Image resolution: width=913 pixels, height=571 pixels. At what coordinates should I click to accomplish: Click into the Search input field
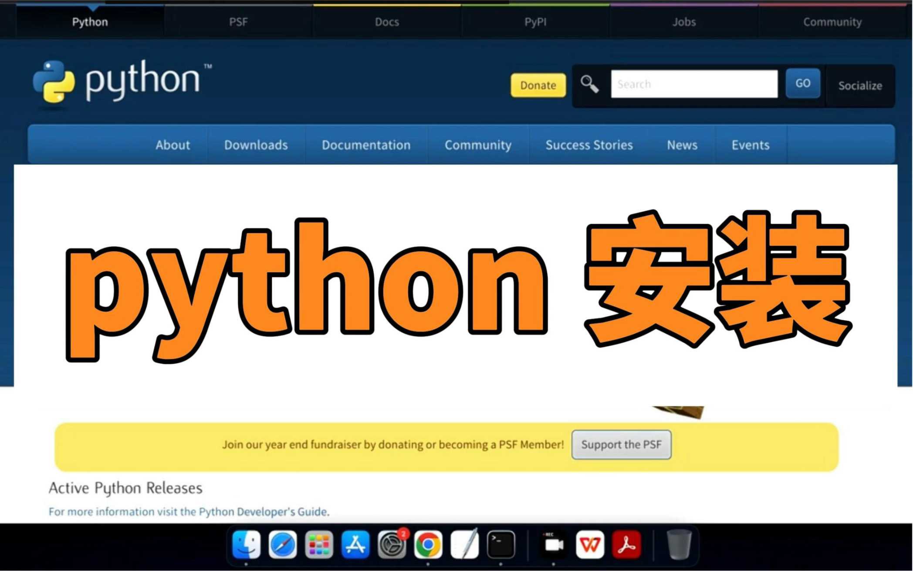(x=694, y=84)
